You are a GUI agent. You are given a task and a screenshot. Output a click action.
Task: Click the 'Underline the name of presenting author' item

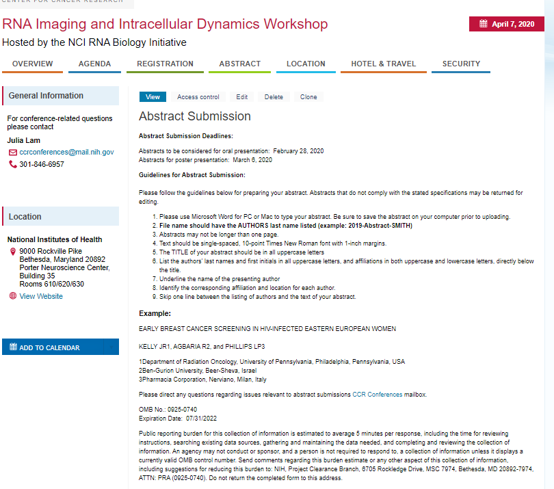(220, 279)
